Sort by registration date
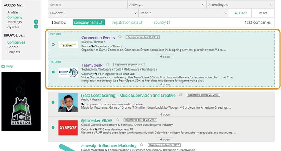Screen dimensions: 281x151 click(127, 22)
